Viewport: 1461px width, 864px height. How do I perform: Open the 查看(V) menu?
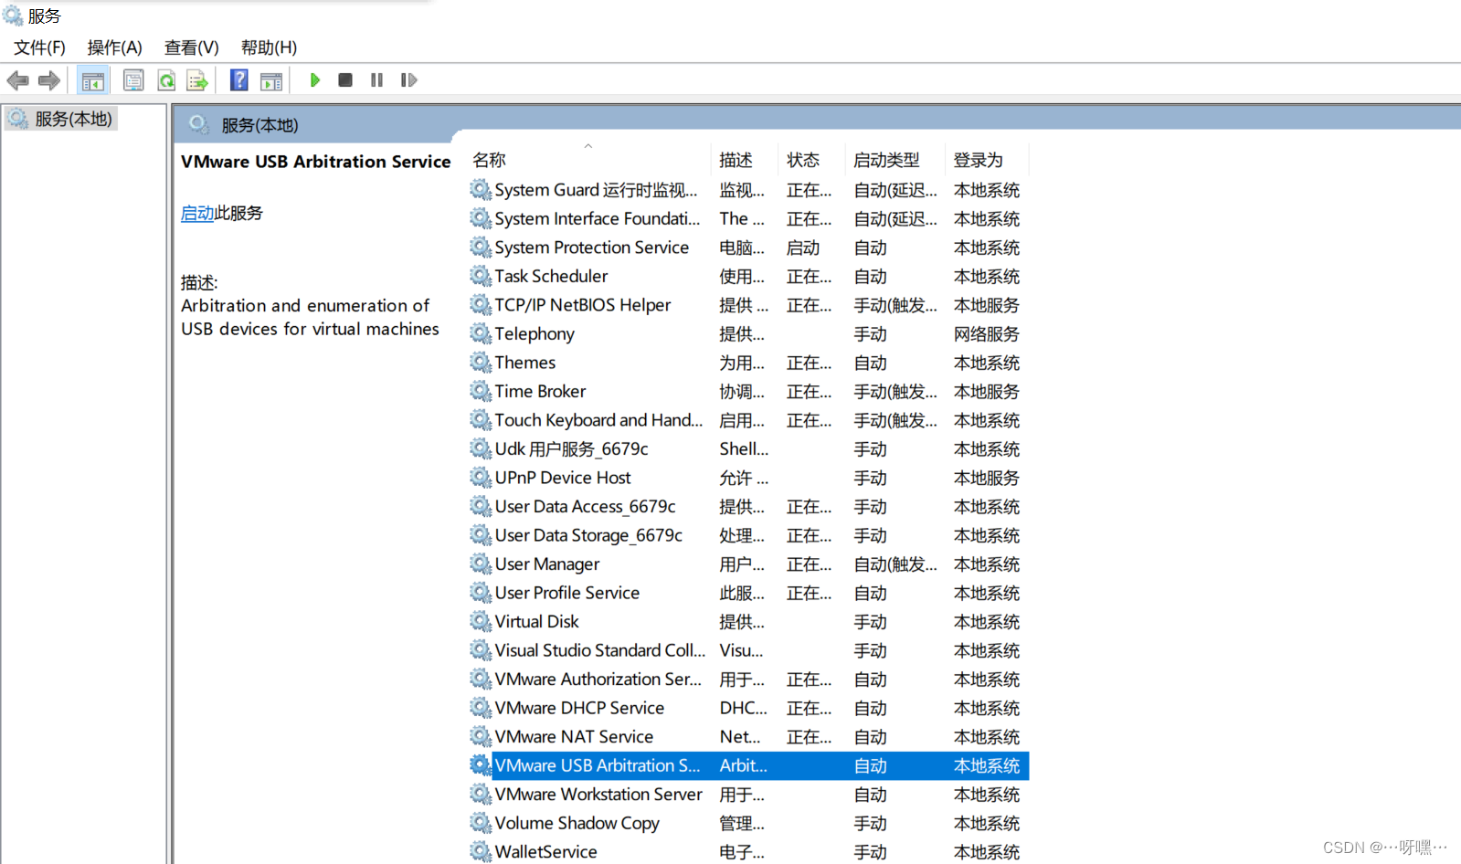click(192, 47)
